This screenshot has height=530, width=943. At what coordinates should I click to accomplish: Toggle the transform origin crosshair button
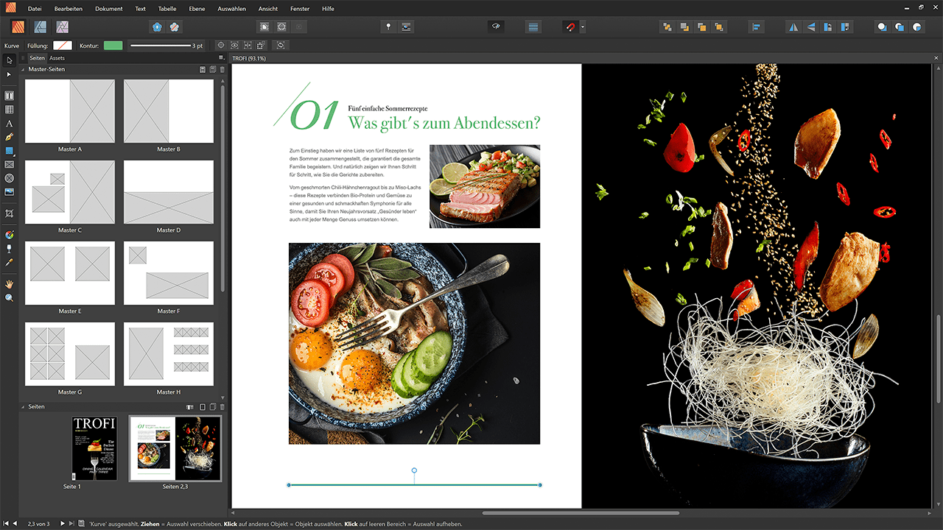[x=221, y=45]
